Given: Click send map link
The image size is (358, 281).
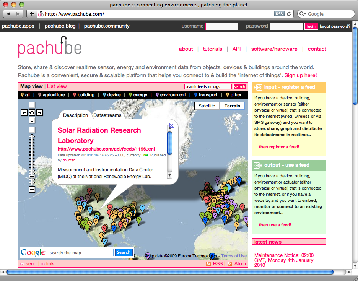Looking at the screenshot, I should 28,264.
